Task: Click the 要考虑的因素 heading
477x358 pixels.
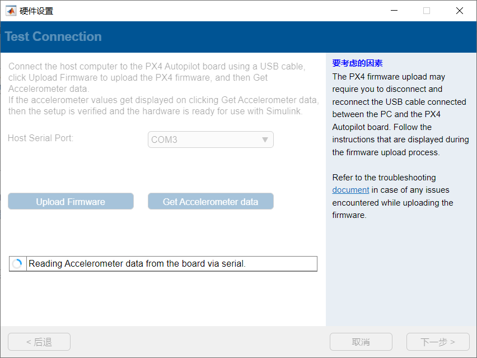Action: 357,63
